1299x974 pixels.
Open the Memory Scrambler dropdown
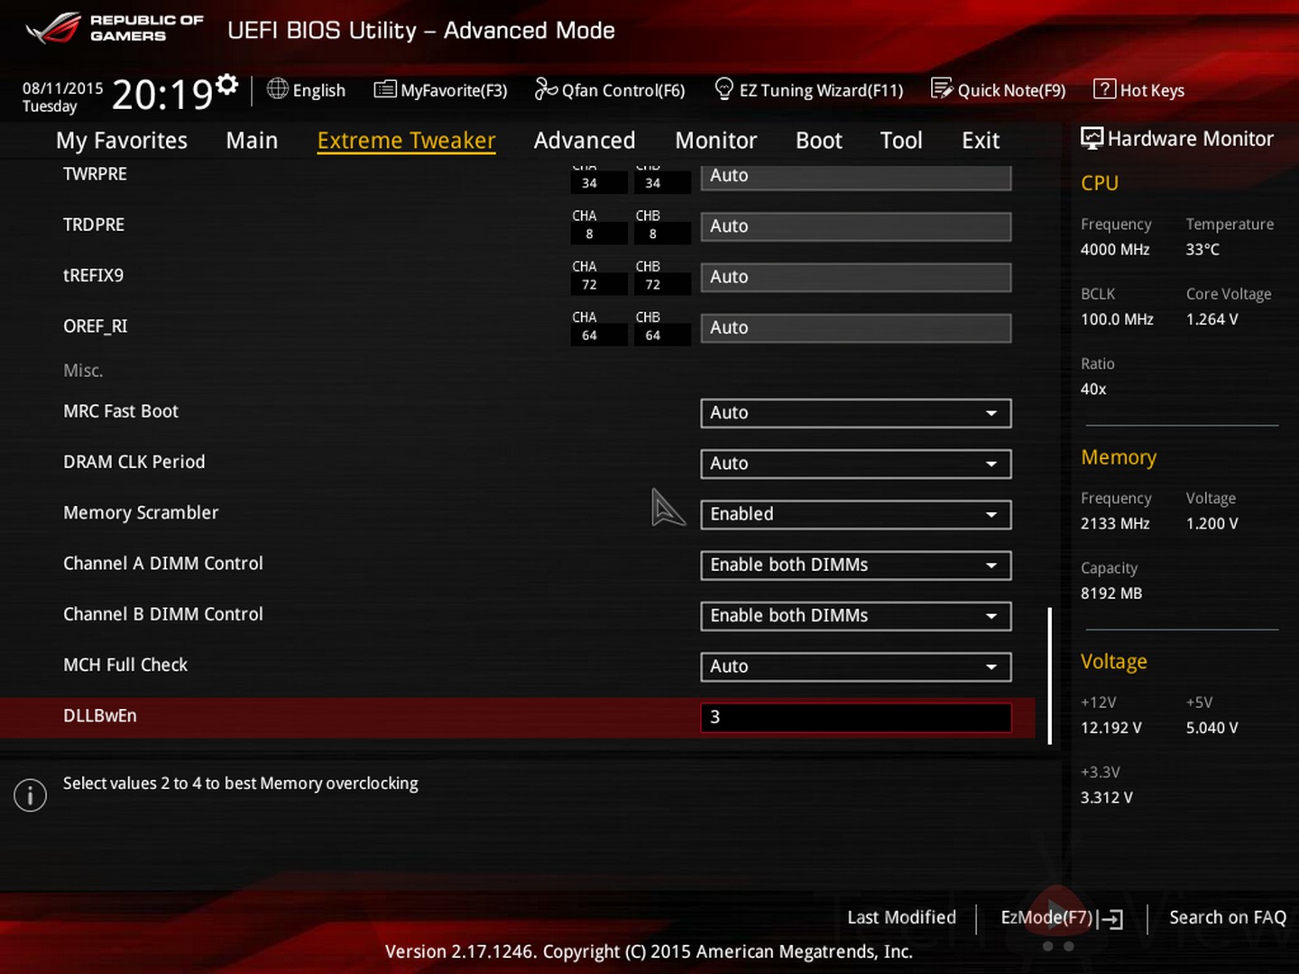[x=855, y=514]
